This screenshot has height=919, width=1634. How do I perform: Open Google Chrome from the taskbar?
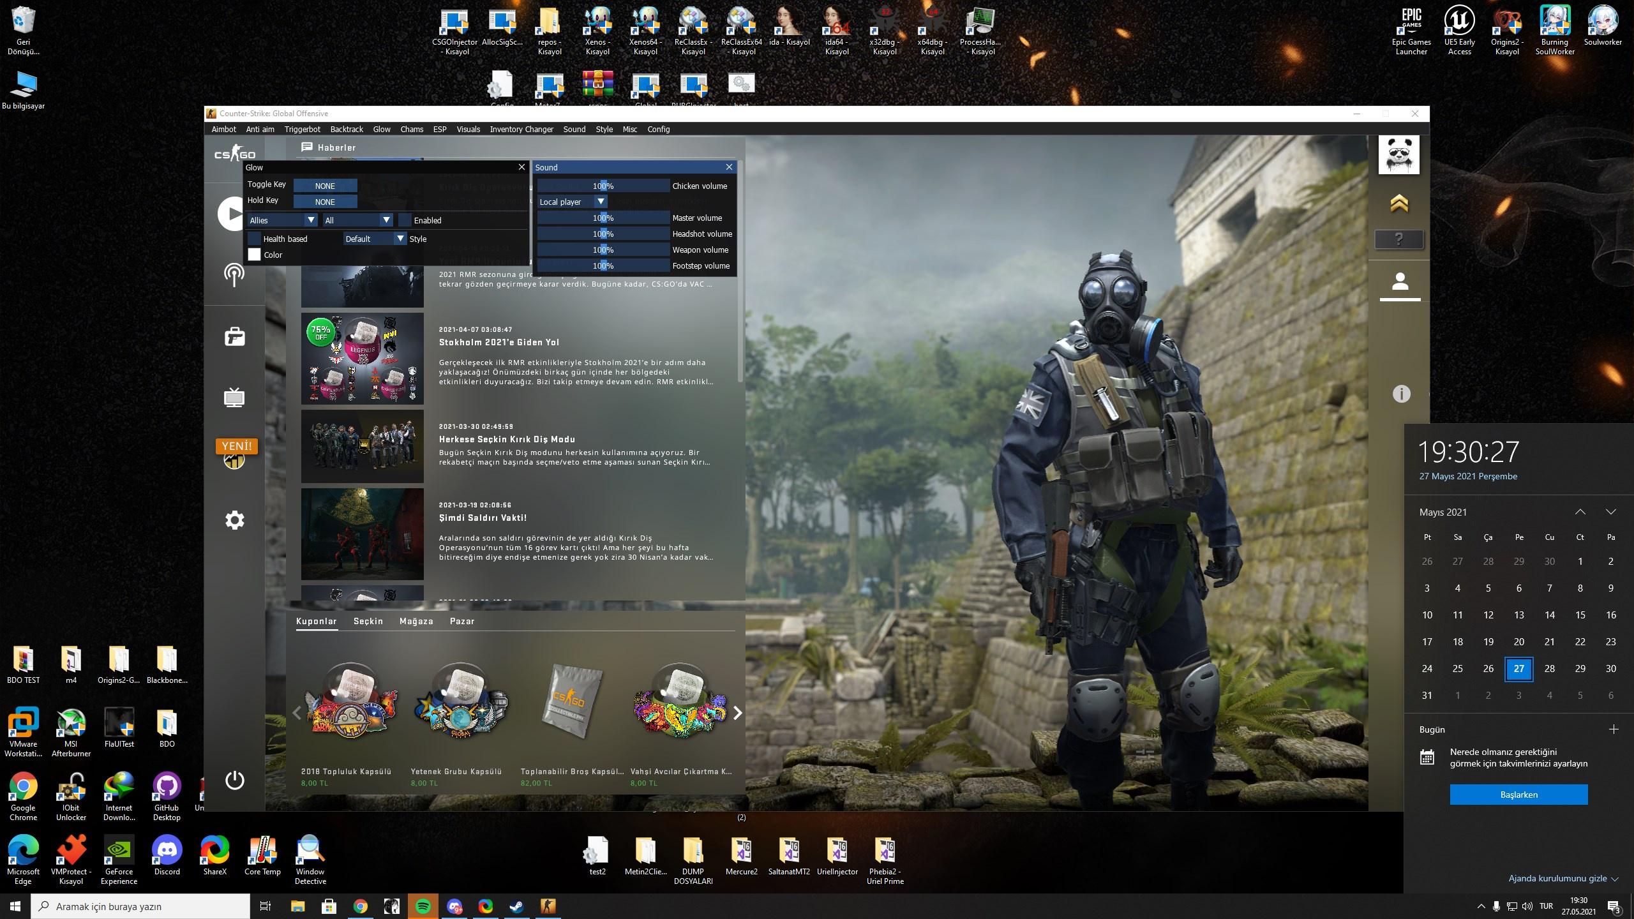[360, 906]
